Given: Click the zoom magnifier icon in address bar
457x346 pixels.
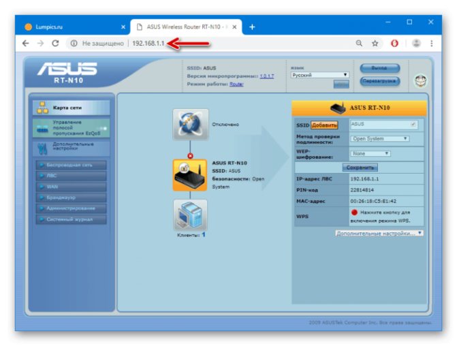Looking at the screenshot, I should [x=359, y=44].
